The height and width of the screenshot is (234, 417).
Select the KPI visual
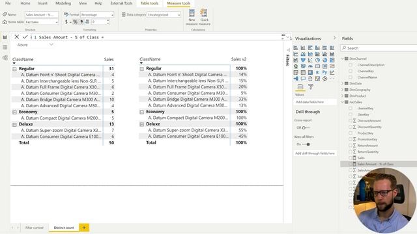coord(332,66)
